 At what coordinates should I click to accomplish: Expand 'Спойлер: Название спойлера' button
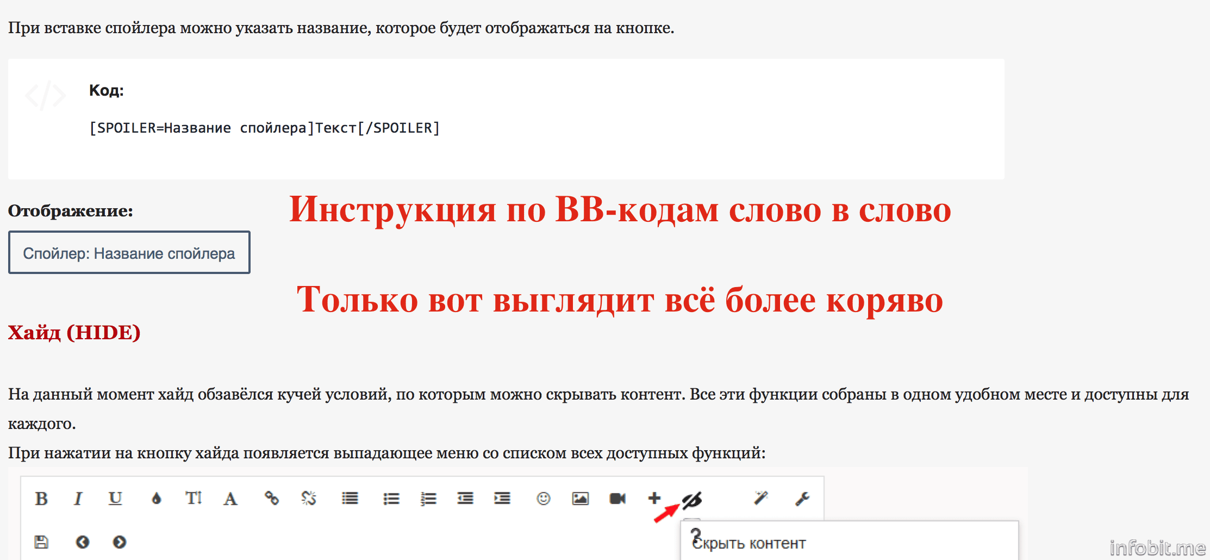[129, 253]
